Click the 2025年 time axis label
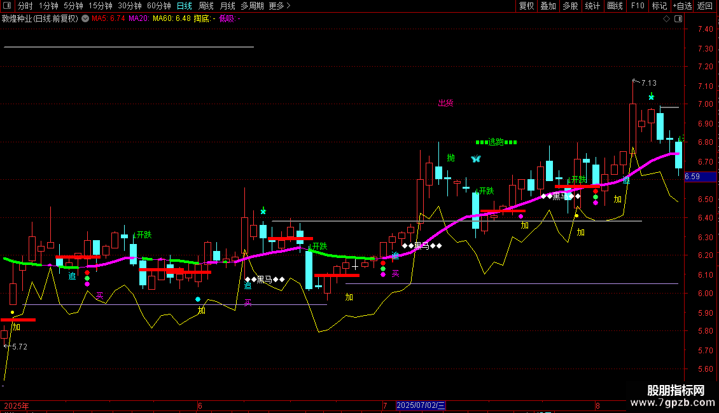The height and width of the screenshot is (413, 719). (x=17, y=405)
